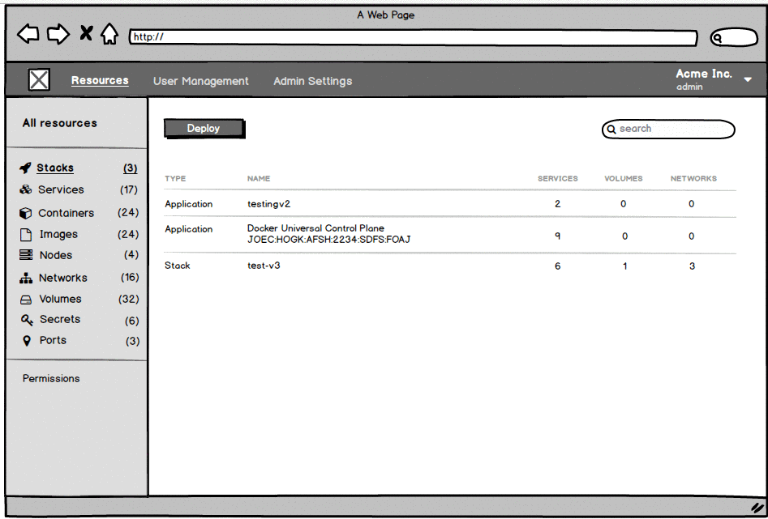The image size is (768, 519).
Task: Click networks value 3 for test-v3
Action: (692, 266)
